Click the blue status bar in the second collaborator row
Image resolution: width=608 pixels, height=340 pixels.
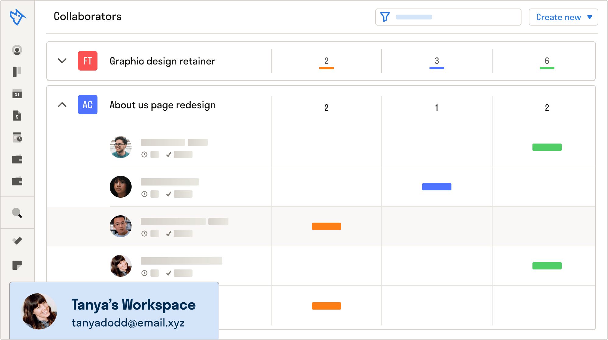(x=437, y=187)
